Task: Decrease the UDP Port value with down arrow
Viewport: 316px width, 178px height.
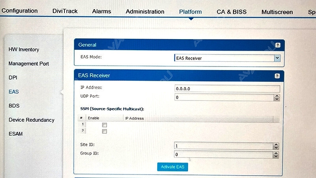Action: [x=276, y=99]
